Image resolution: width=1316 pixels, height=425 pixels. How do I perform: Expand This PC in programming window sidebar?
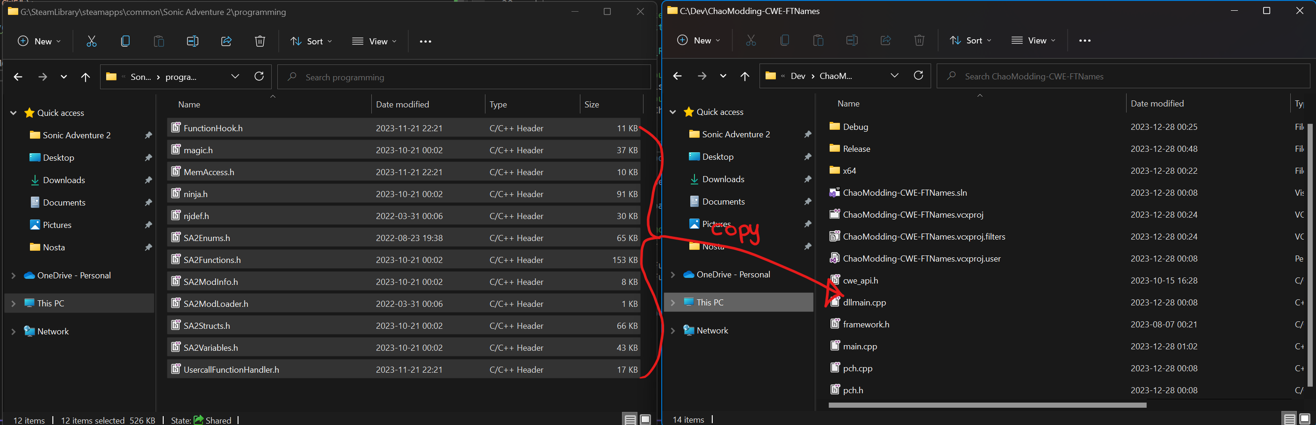(13, 304)
